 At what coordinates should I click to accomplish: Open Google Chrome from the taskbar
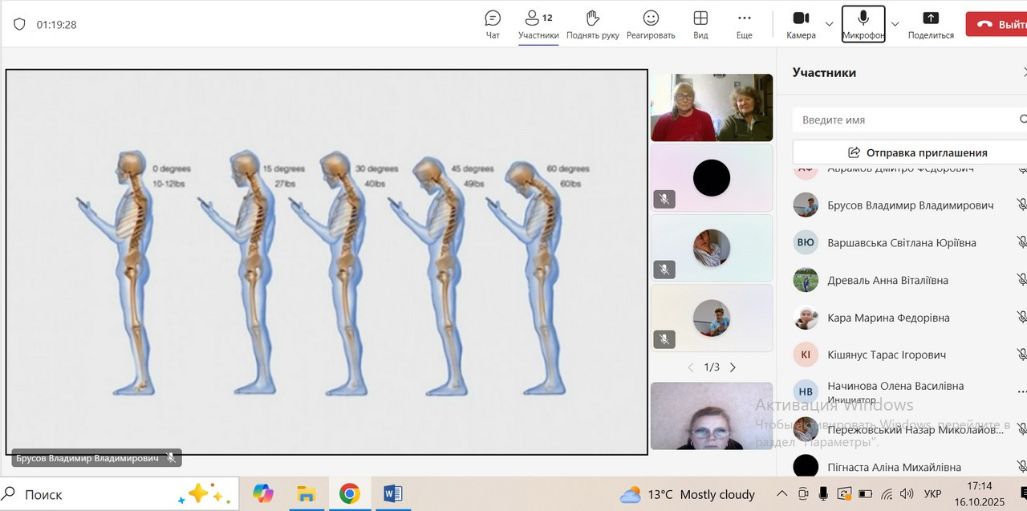[x=349, y=493]
